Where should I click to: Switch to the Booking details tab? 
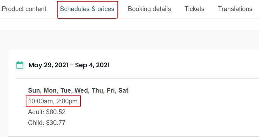click(149, 9)
